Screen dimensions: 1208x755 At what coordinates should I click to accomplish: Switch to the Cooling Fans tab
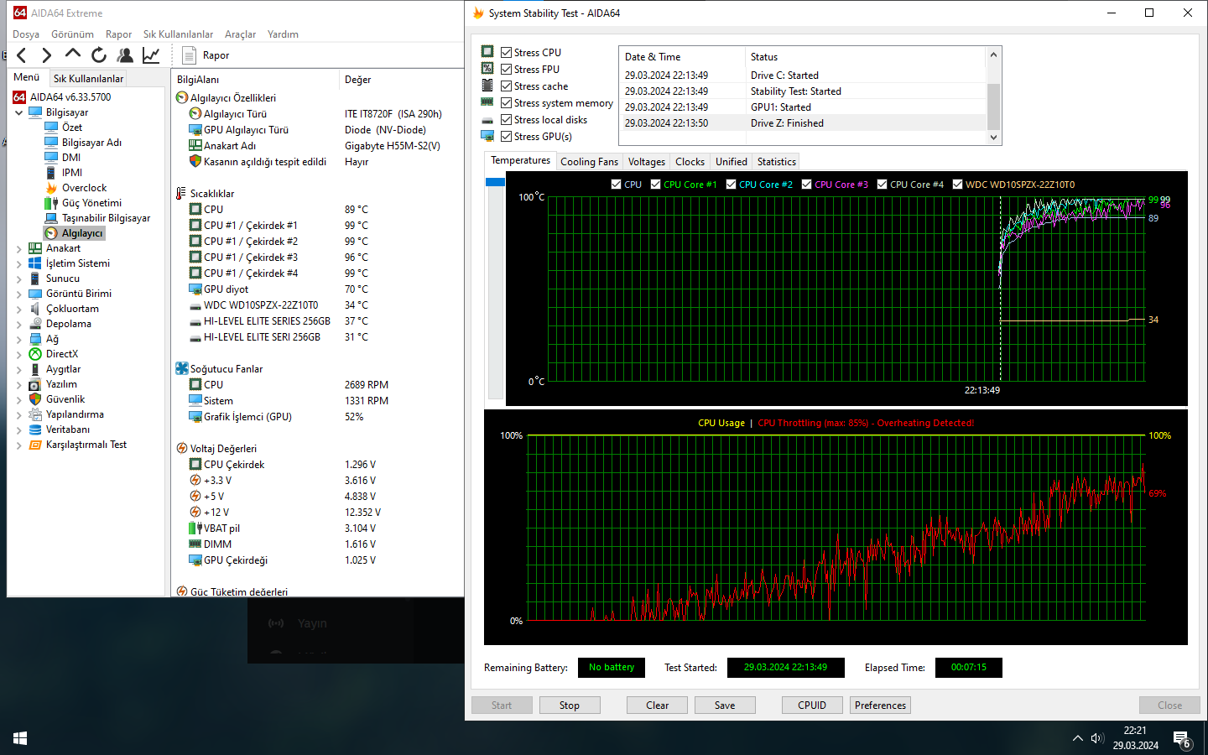(x=589, y=162)
